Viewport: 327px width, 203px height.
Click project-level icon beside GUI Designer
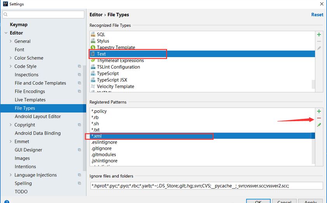[80, 150]
